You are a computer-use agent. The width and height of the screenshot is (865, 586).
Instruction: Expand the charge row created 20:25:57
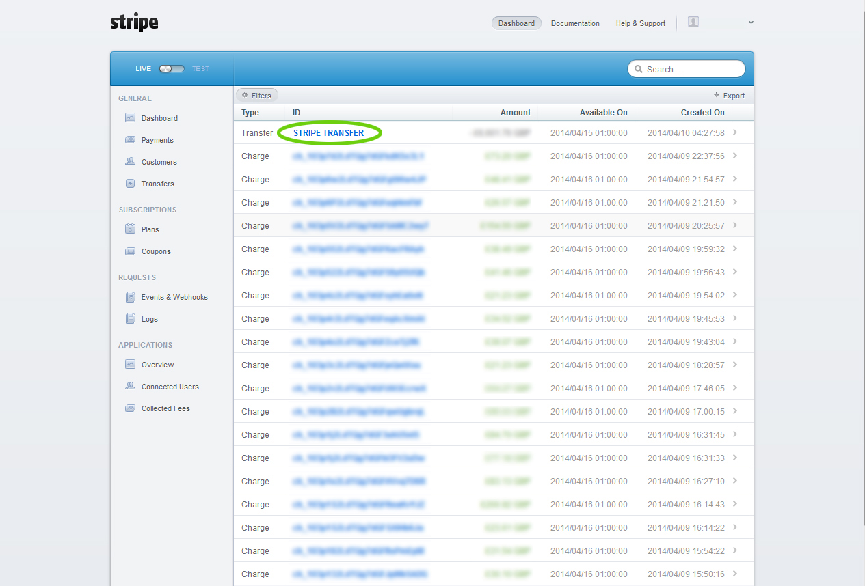click(x=735, y=225)
